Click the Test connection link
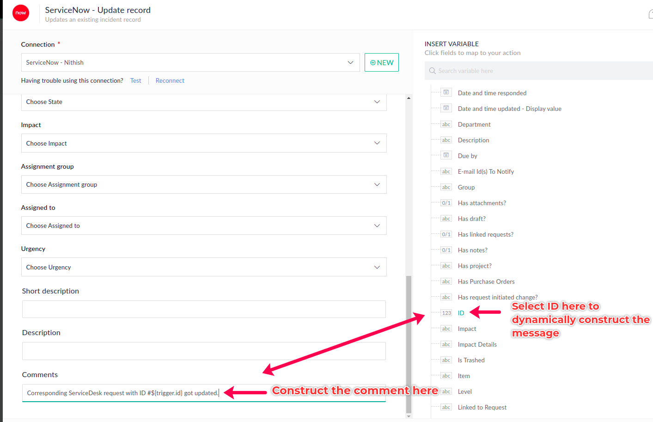The image size is (653, 422). (136, 80)
